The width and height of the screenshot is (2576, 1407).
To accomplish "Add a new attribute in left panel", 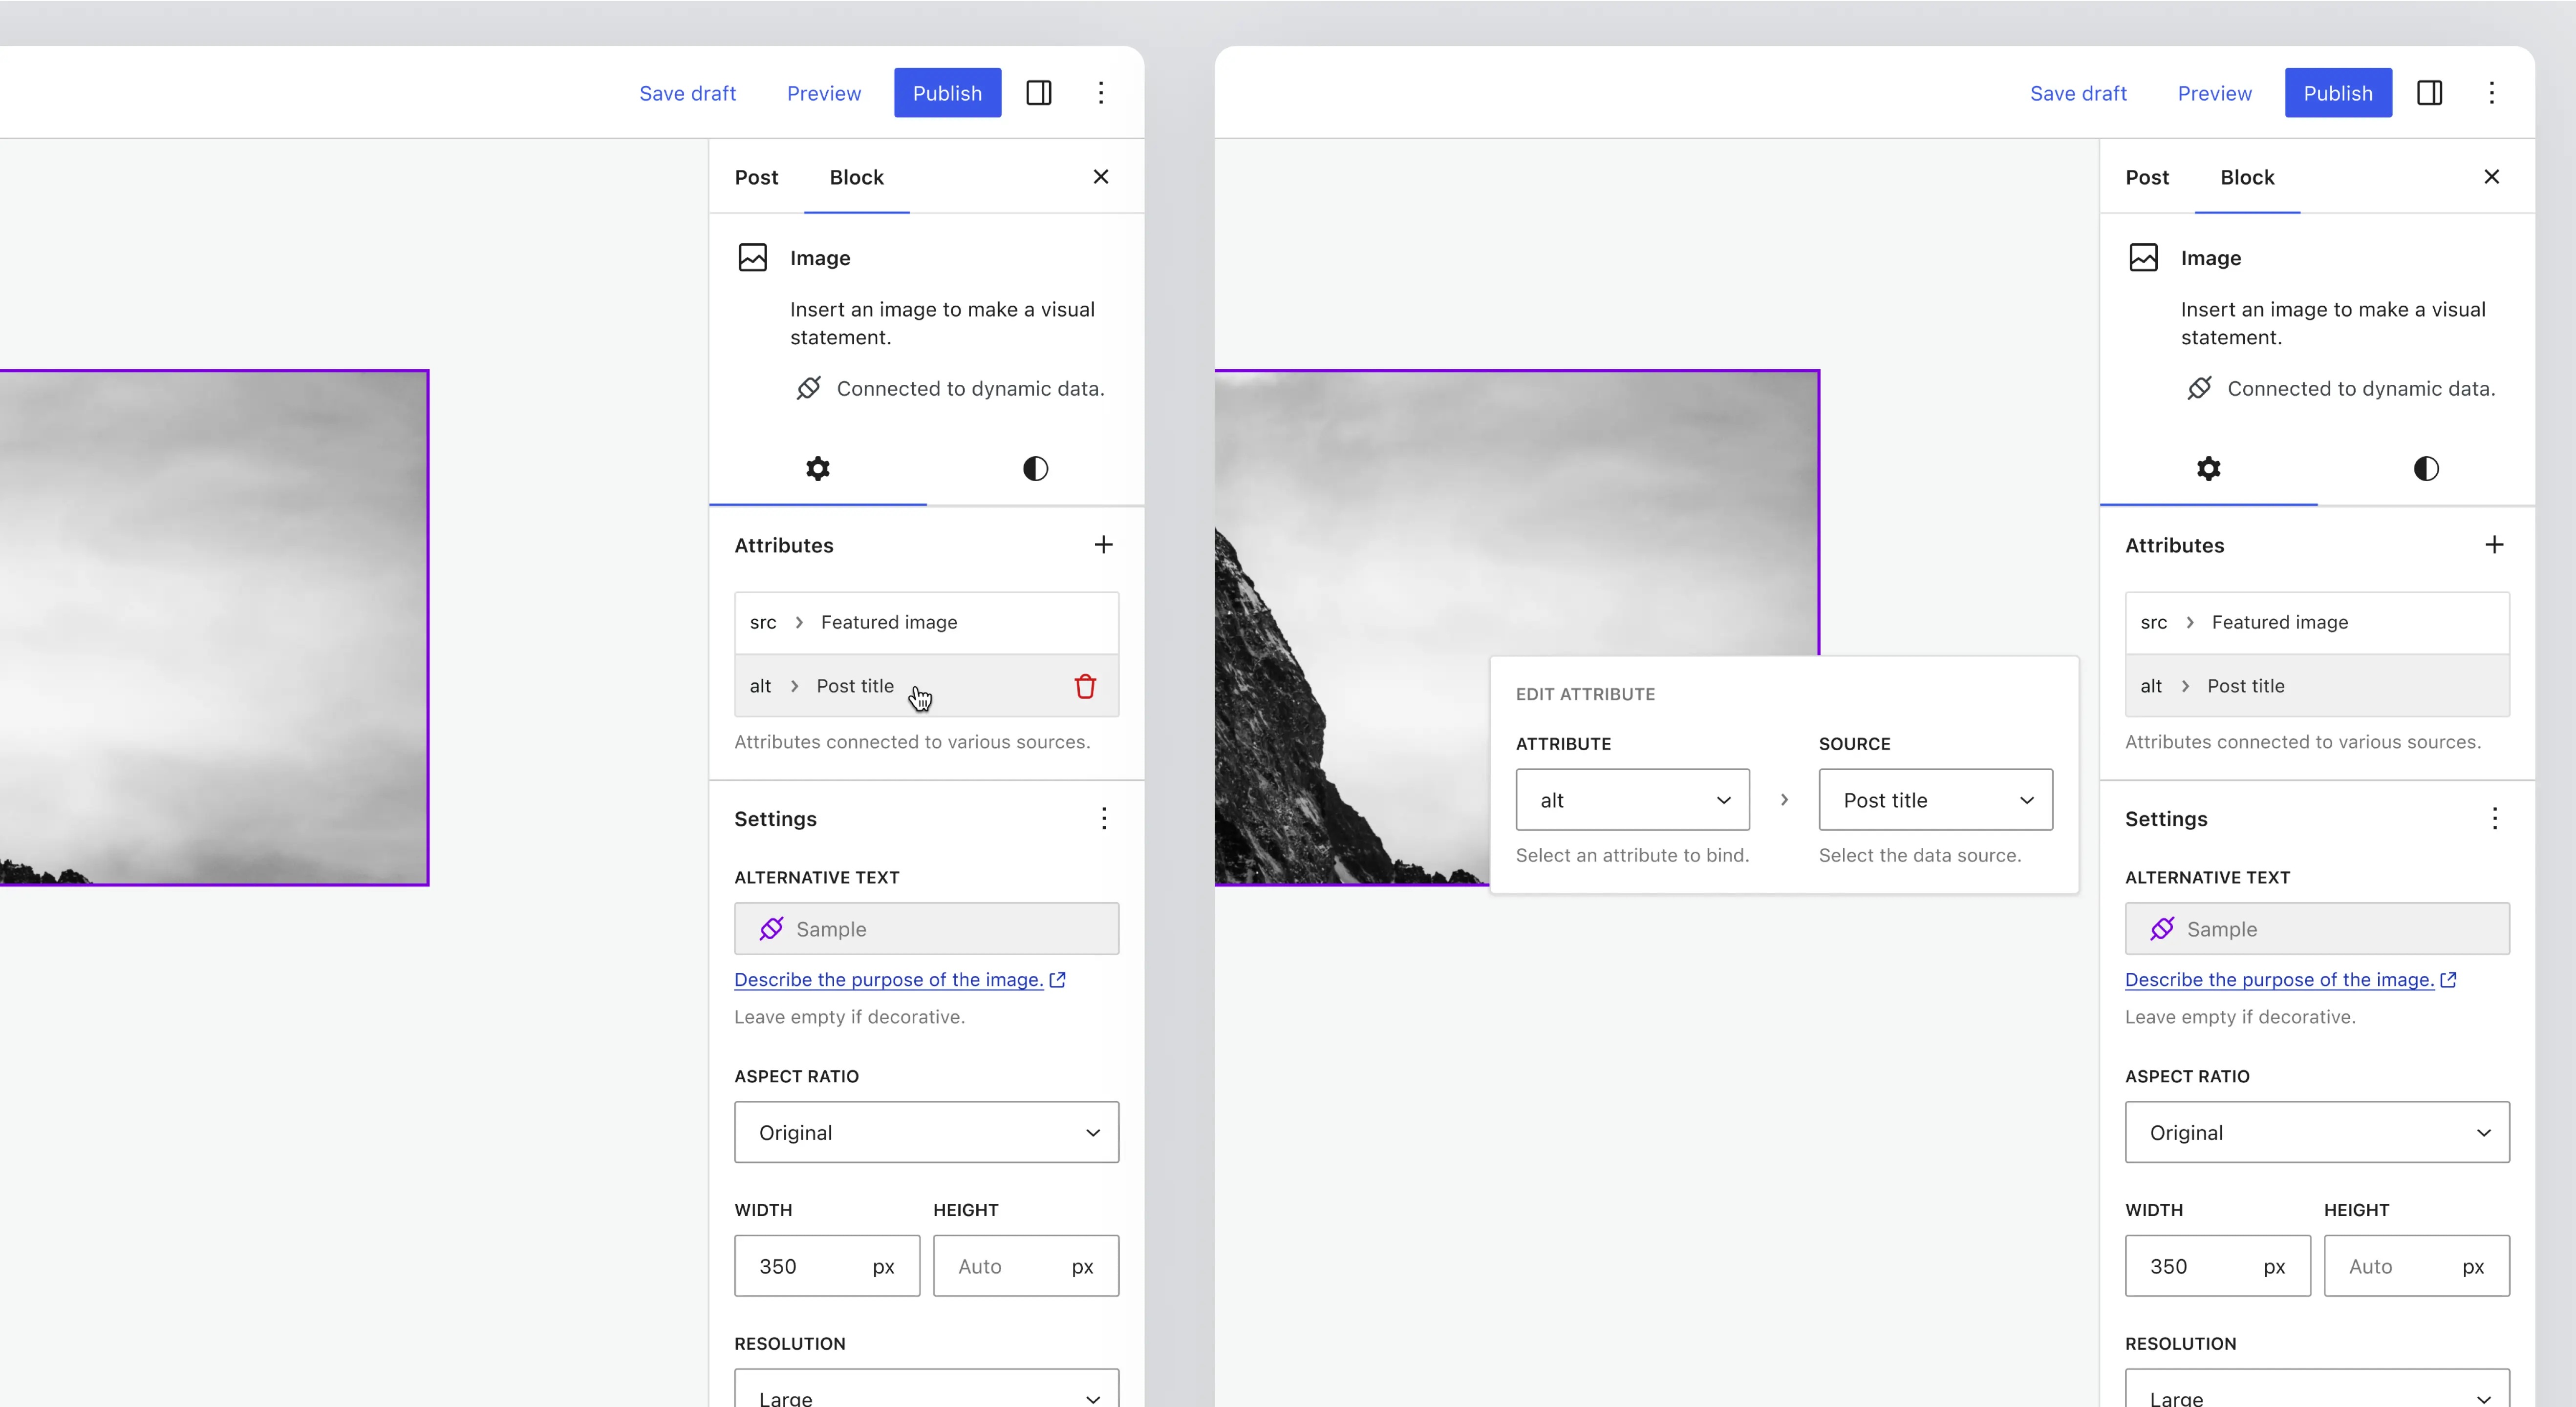I will 1103,545.
